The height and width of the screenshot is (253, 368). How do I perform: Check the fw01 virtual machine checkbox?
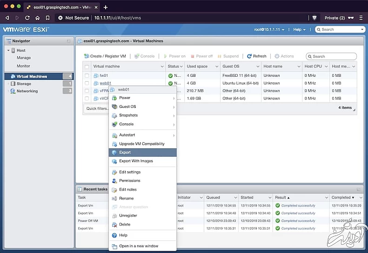pos(87,76)
